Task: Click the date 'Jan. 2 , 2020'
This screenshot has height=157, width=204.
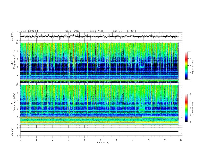Action: [x=72, y=31]
